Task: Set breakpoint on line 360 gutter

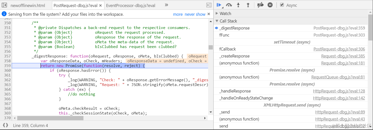Action: pos(7,70)
